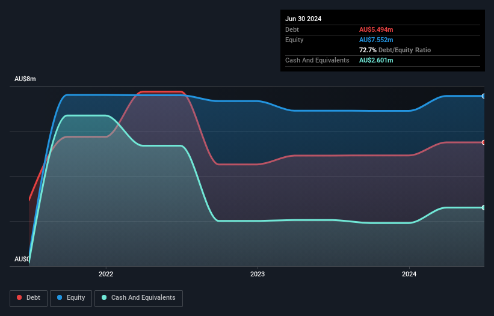Click the AU$8m y-axis label
Screen dimensions: 494x316
click(25, 79)
